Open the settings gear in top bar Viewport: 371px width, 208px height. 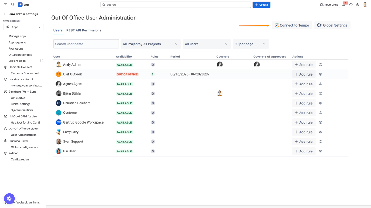(x=358, y=5)
